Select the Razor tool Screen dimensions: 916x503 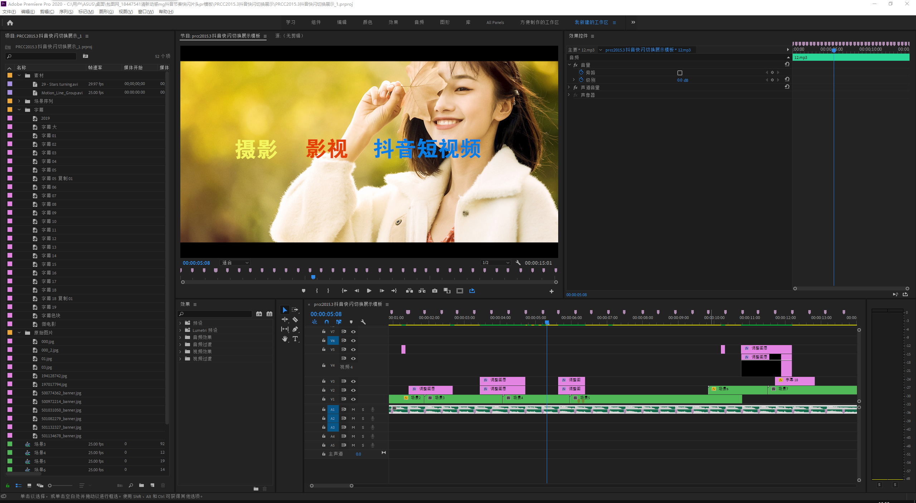click(x=295, y=319)
